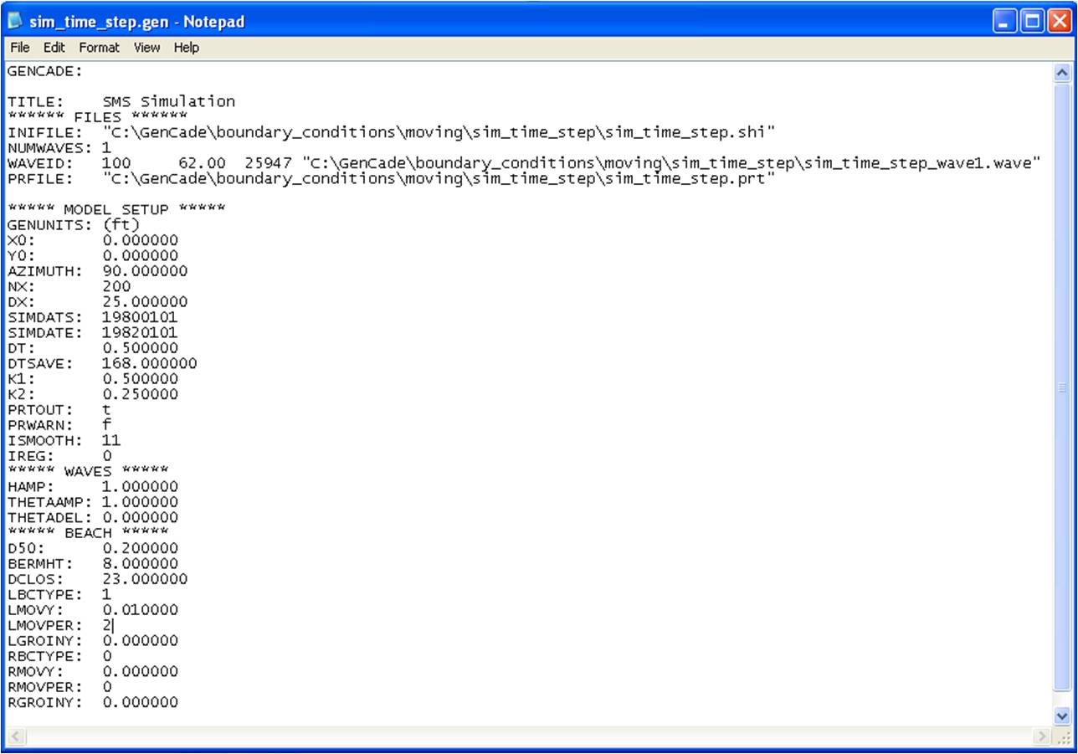Click the X0 value 0.000000
This screenshot has height=754, width=1078.
click(x=140, y=240)
